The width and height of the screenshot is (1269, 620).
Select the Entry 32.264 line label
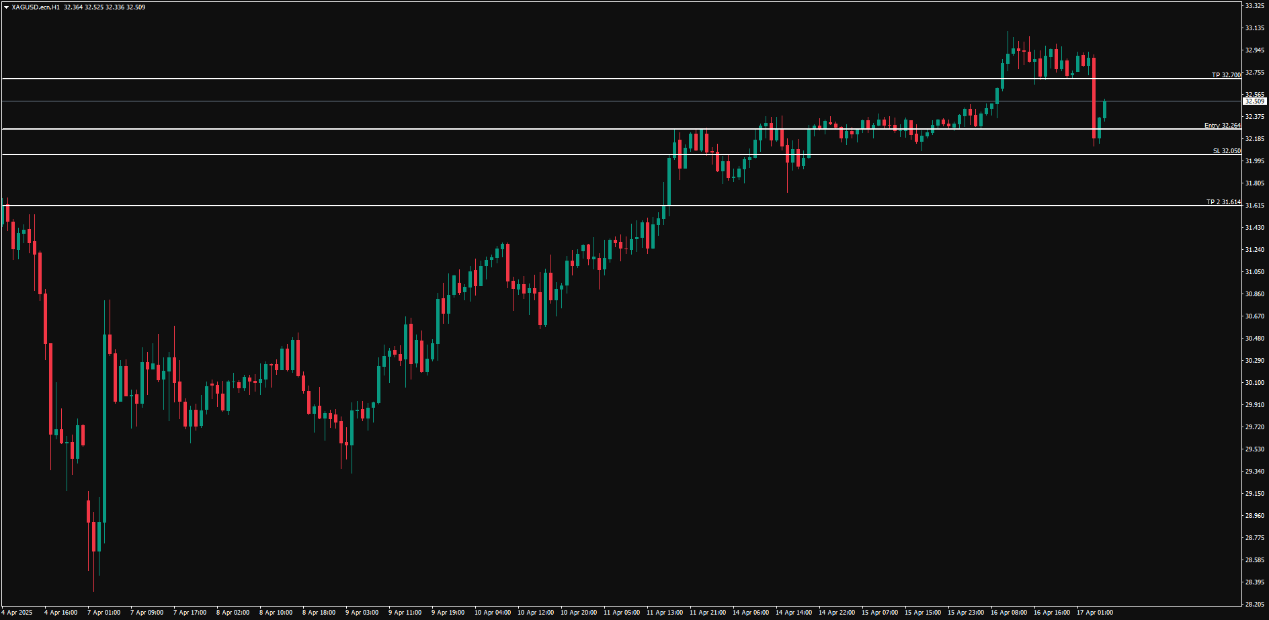[1222, 126]
